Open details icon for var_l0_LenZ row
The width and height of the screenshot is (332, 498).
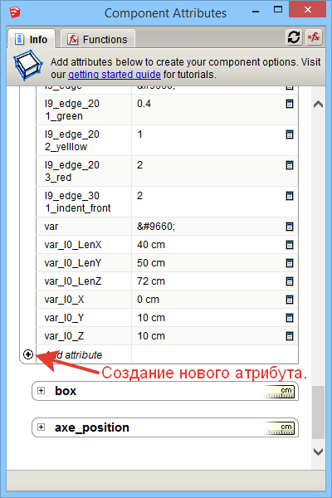pos(290,281)
